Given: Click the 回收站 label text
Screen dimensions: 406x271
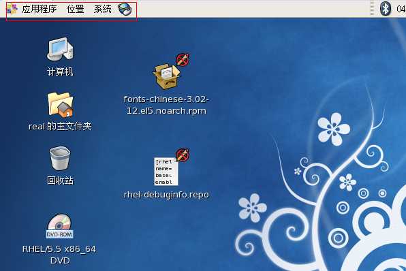Looking at the screenshot, I should pyautogui.click(x=60, y=180).
